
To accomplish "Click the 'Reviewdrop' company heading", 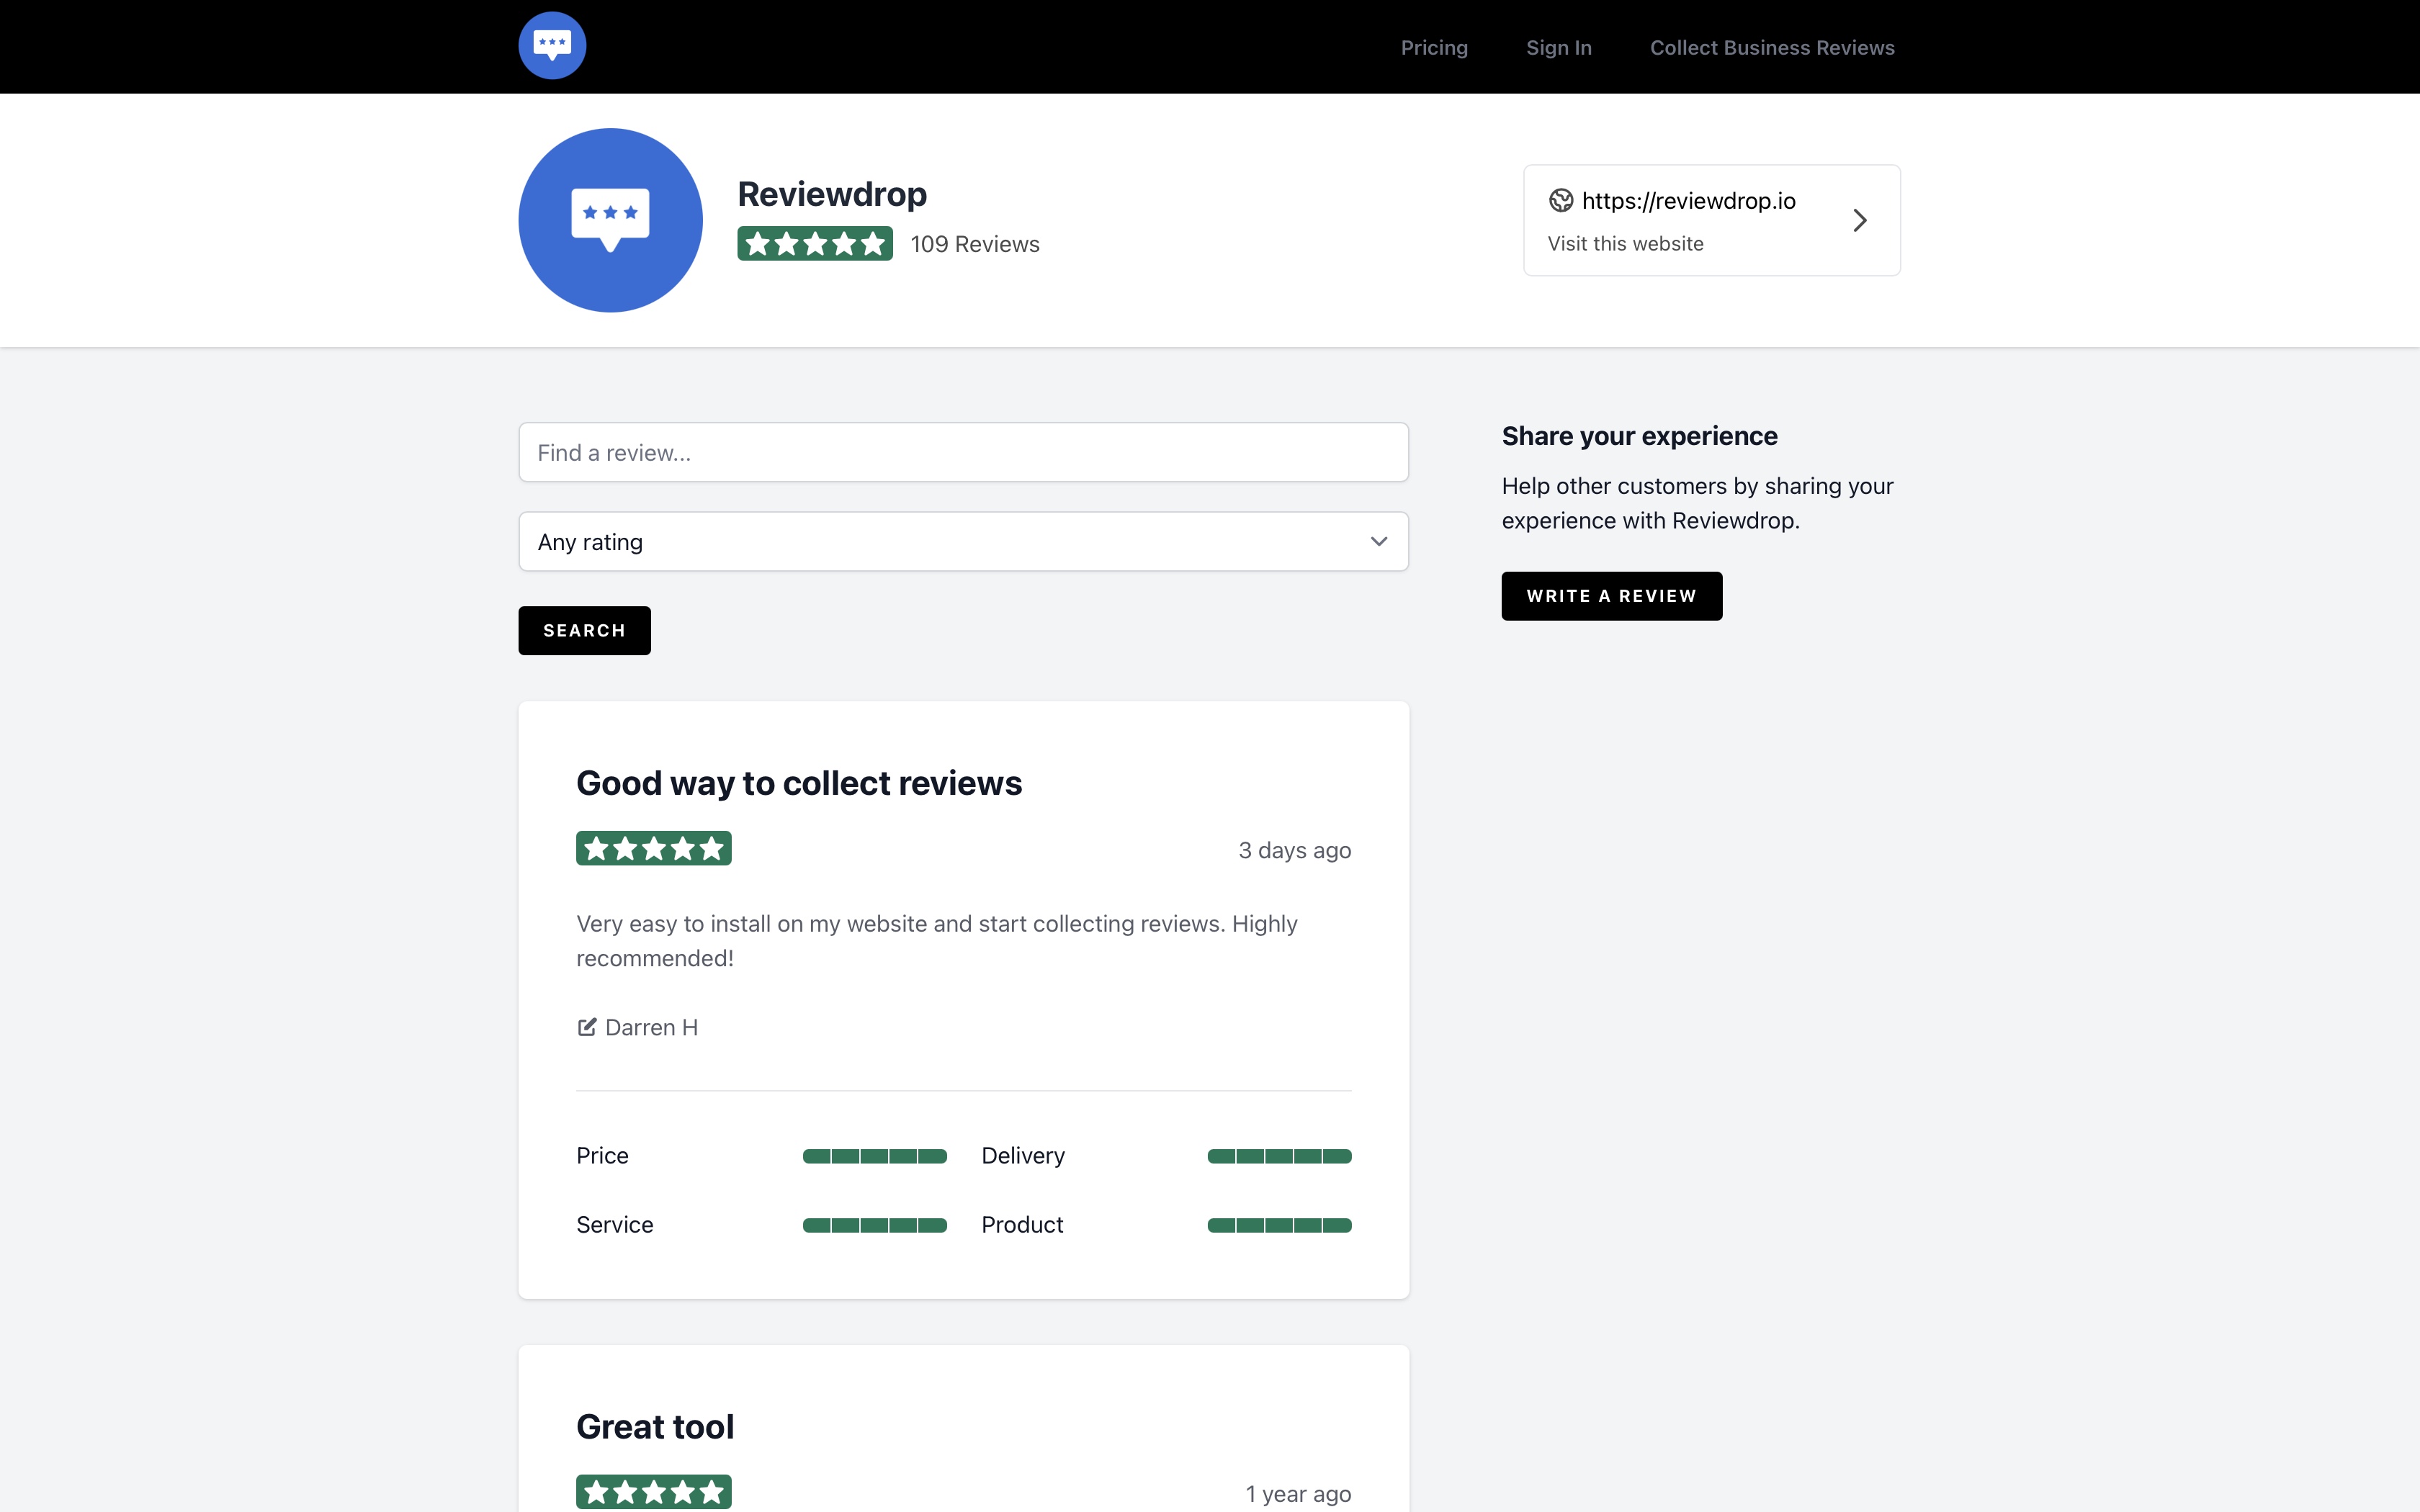I will (832, 194).
